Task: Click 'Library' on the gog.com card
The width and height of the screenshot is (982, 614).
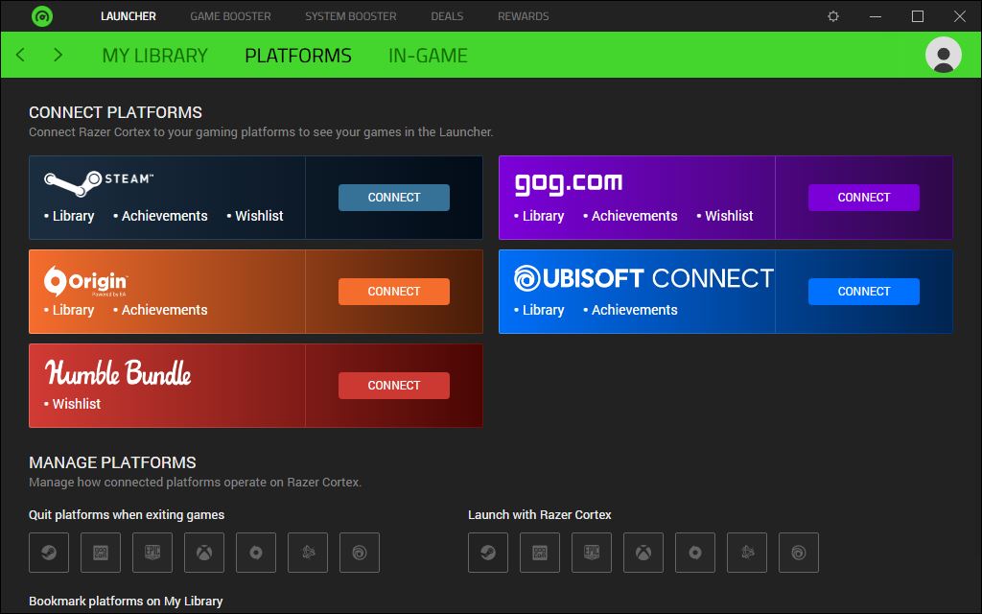Action: tap(543, 216)
